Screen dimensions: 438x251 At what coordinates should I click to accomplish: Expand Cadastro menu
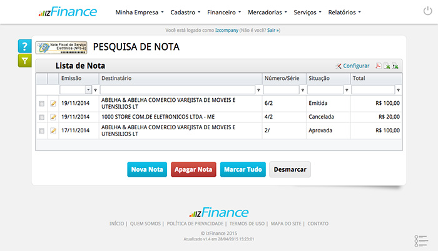[x=185, y=12]
